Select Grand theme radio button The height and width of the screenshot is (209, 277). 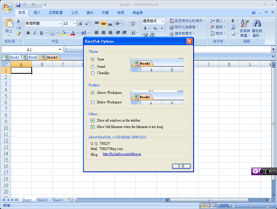(x=93, y=67)
